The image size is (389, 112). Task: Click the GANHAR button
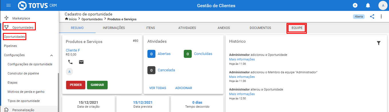click(x=97, y=85)
